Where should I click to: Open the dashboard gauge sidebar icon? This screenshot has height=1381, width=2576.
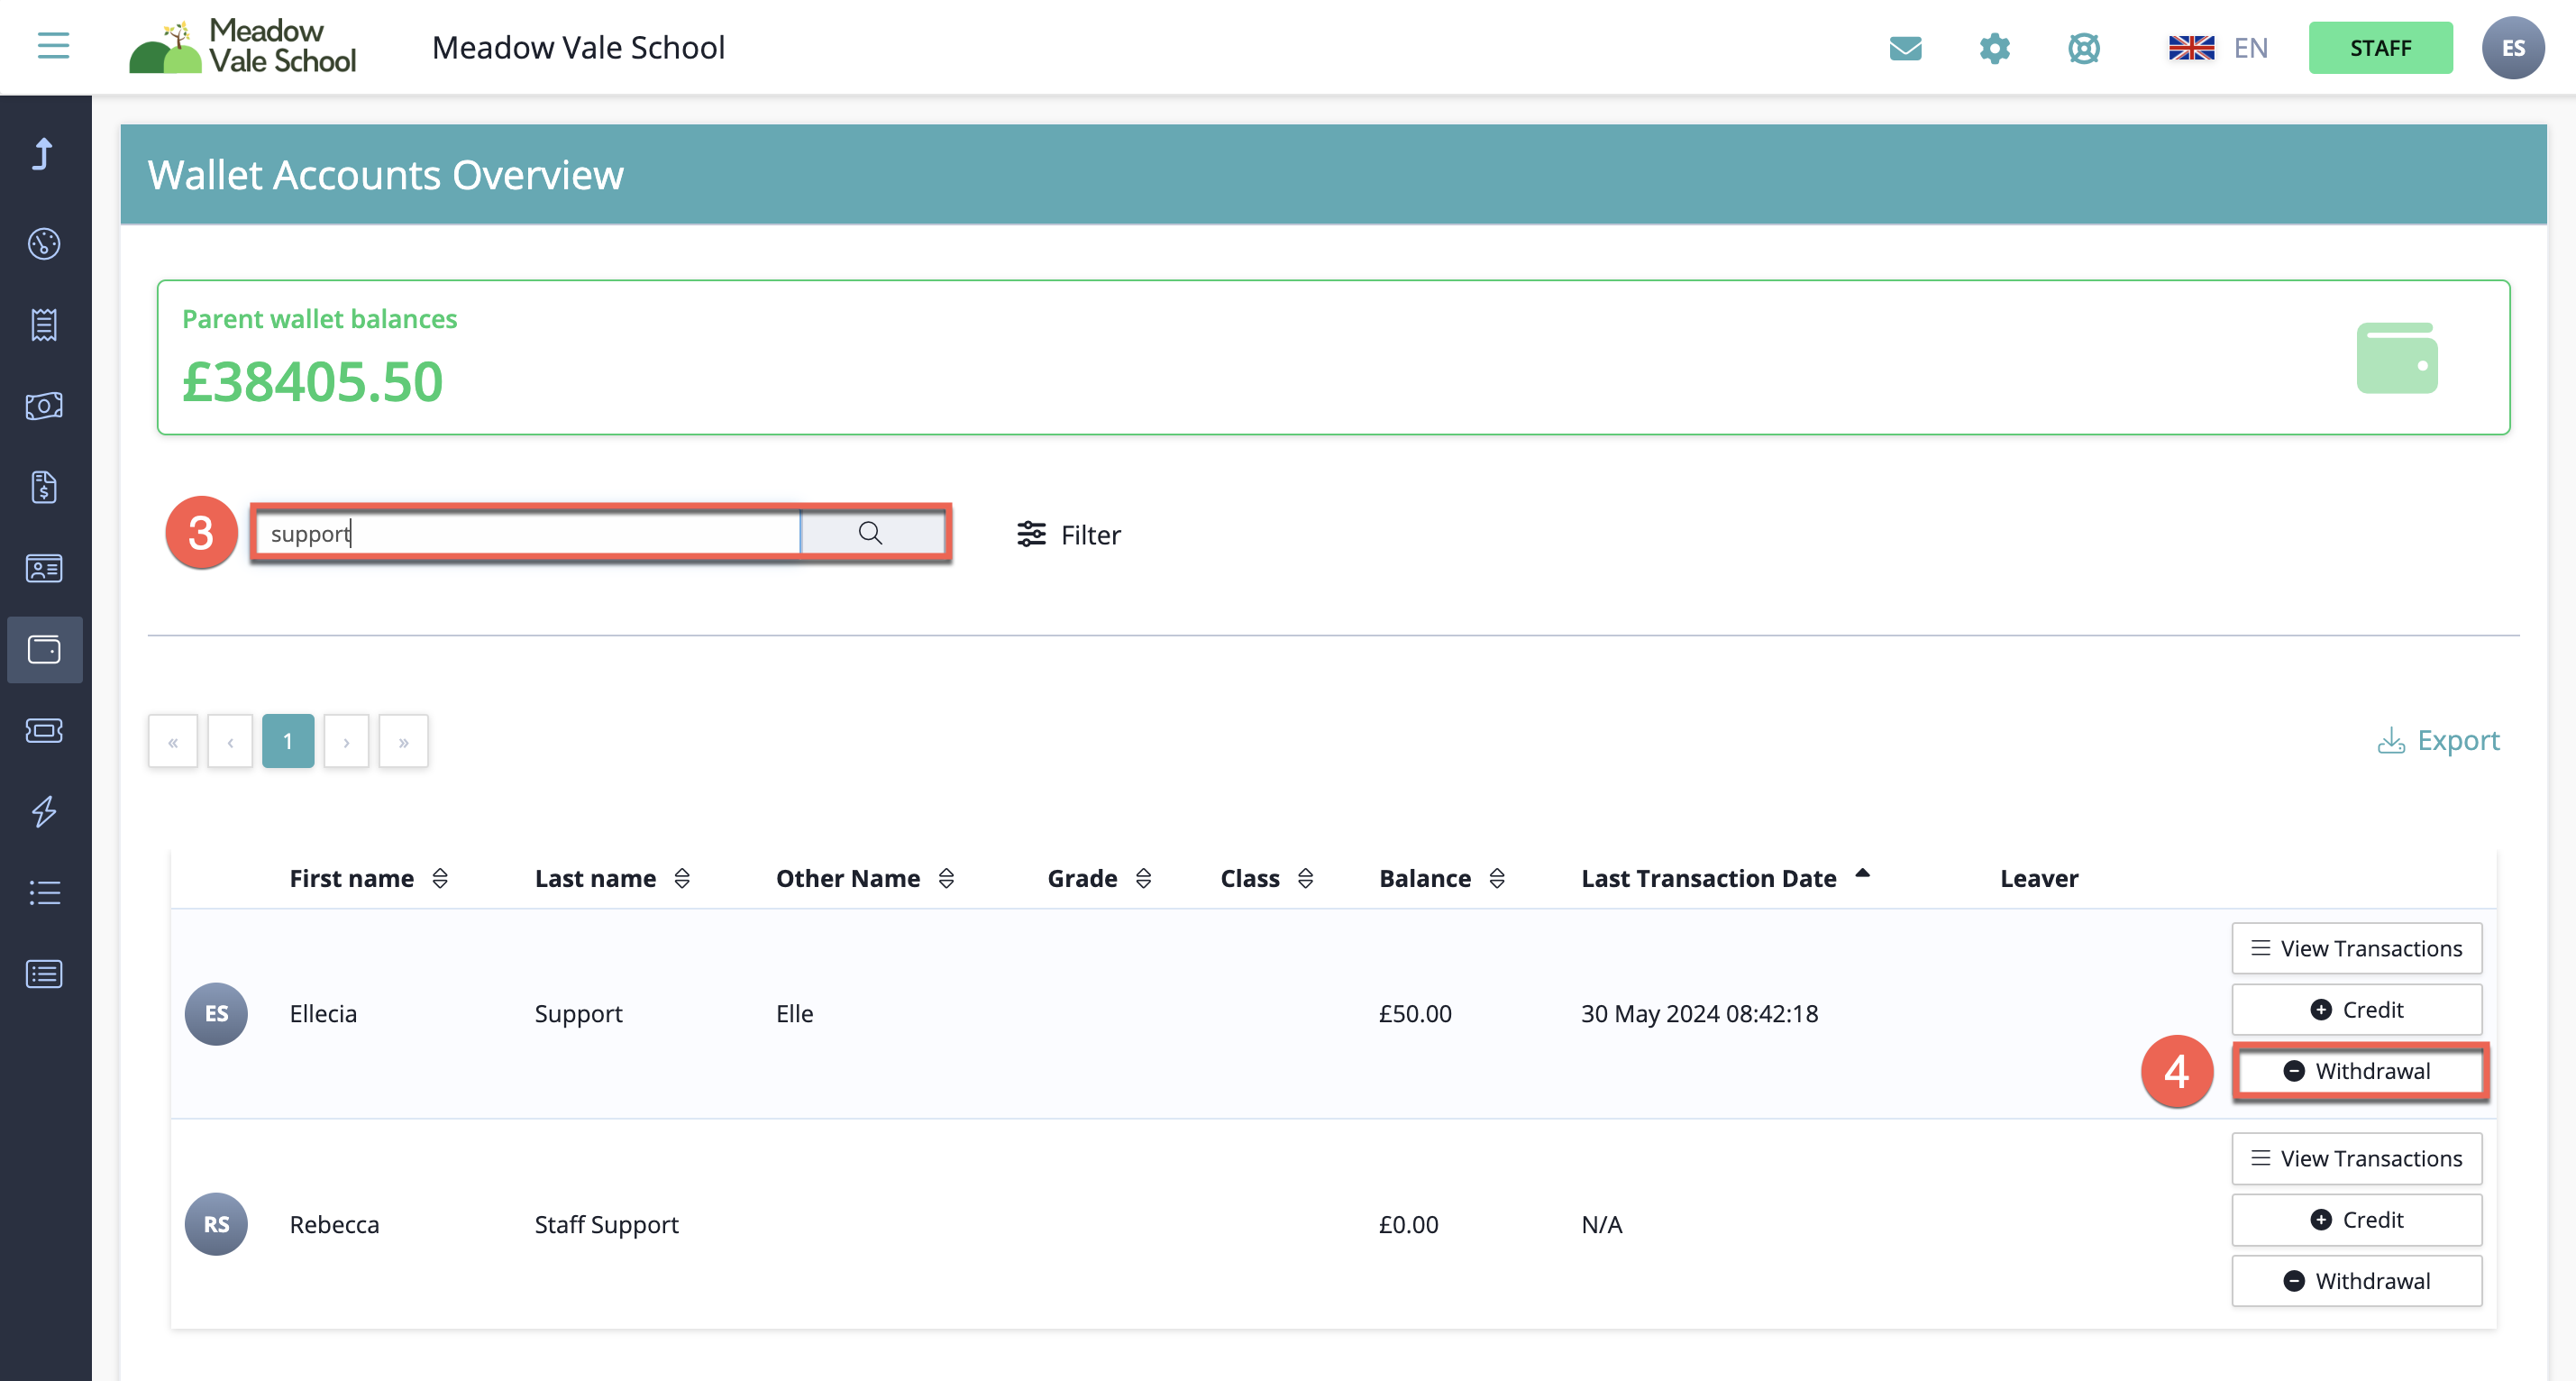44,243
